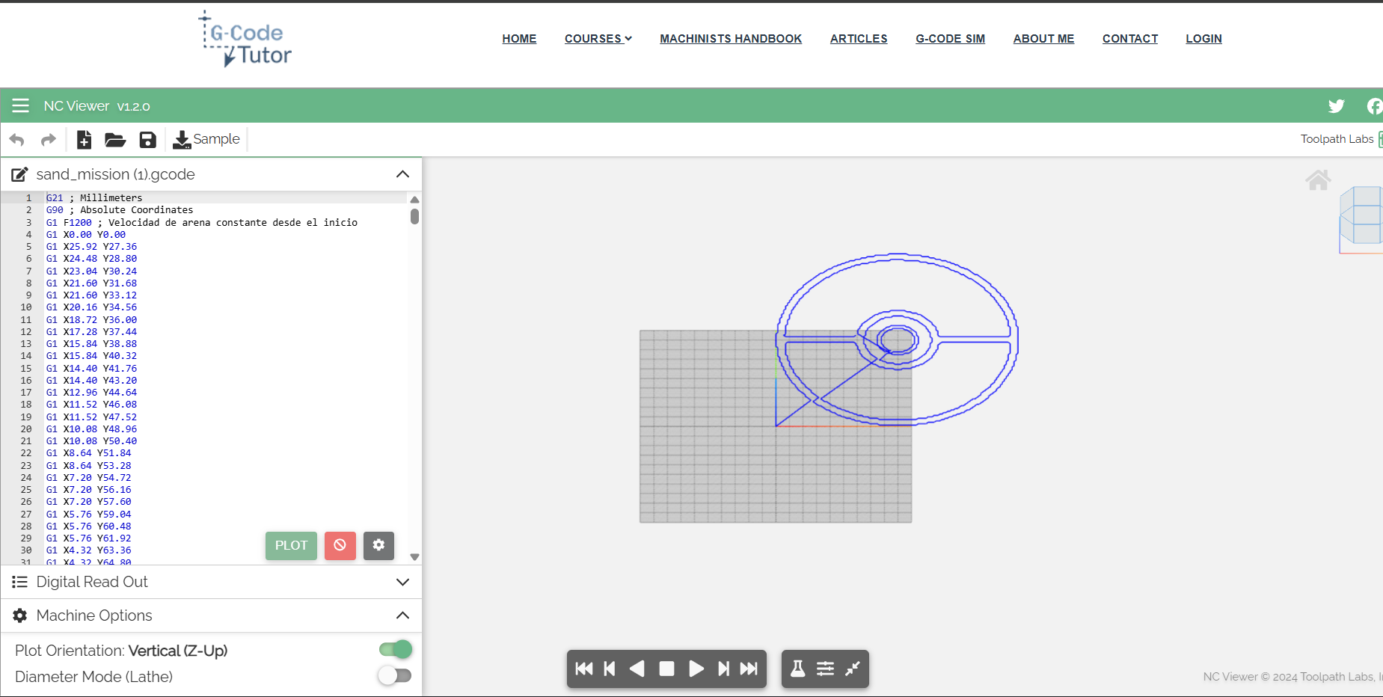Open the COURSES dropdown menu
The height and width of the screenshot is (697, 1383).
pos(598,39)
